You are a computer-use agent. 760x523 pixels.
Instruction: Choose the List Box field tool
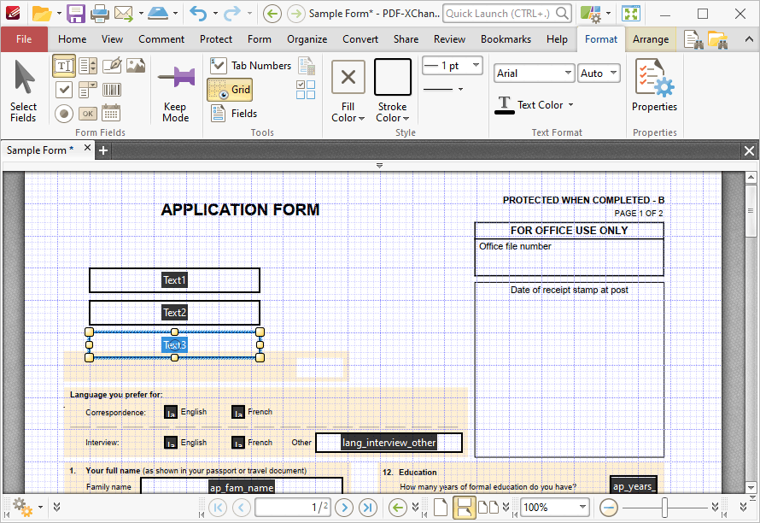pos(88,66)
